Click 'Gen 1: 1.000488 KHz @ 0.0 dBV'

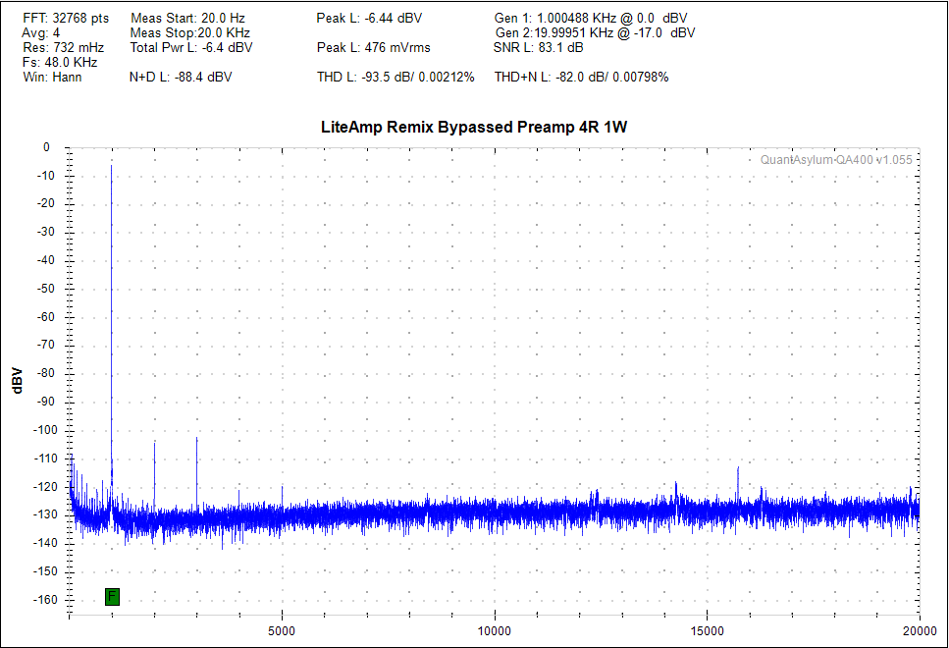(591, 19)
